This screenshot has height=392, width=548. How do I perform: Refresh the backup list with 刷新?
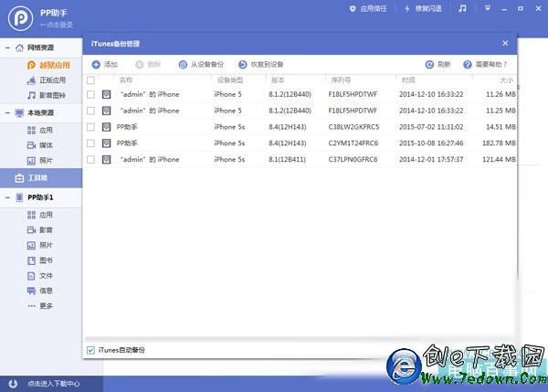click(x=437, y=64)
